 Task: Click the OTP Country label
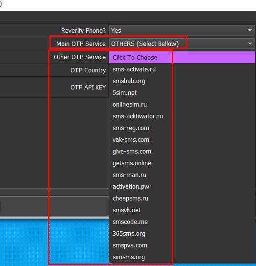click(88, 70)
